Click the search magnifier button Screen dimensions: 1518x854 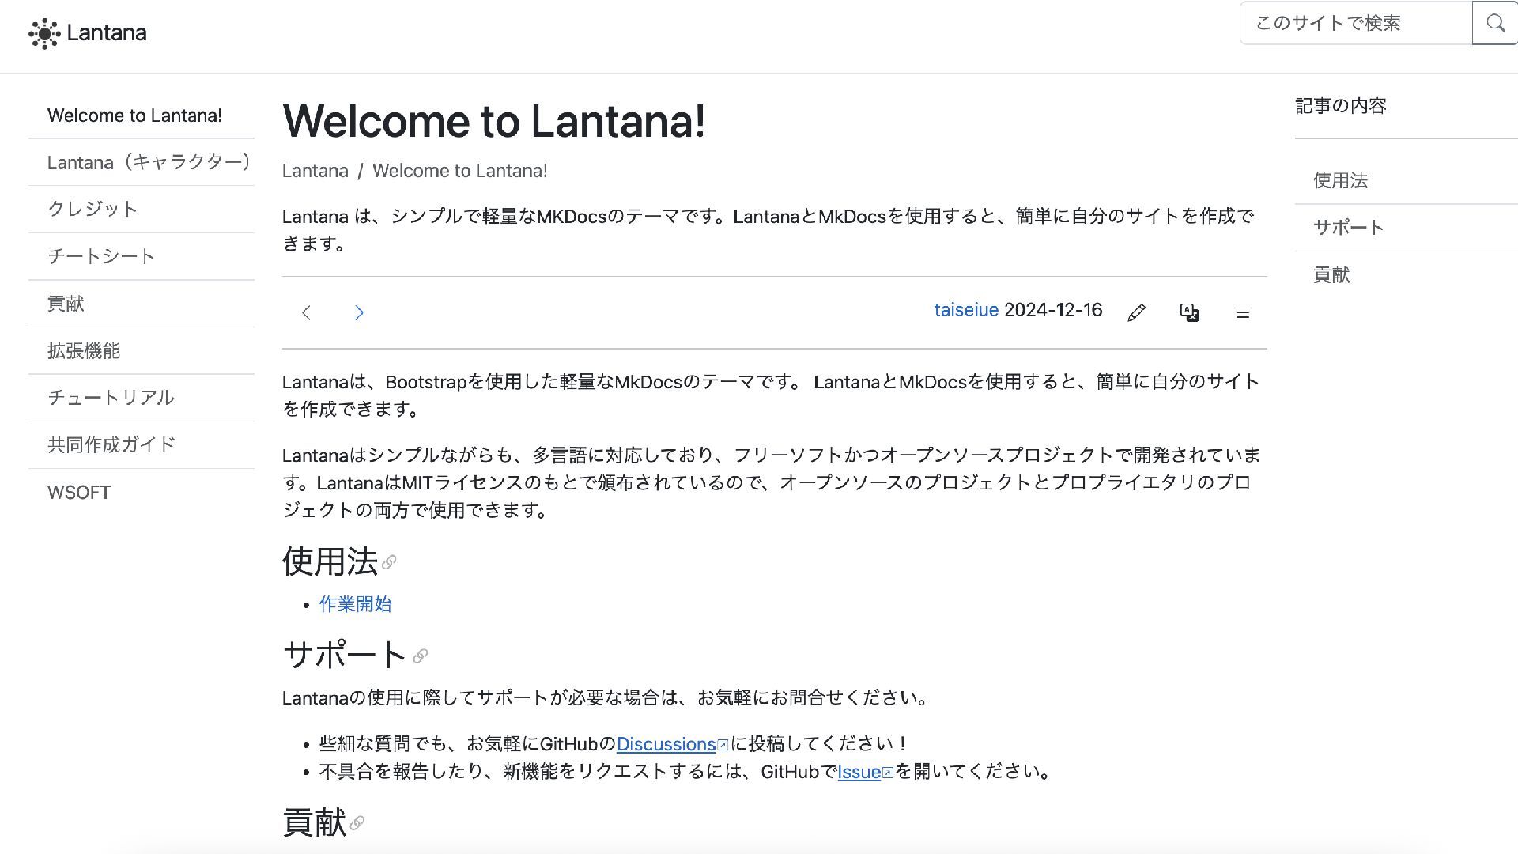[x=1494, y=24]
